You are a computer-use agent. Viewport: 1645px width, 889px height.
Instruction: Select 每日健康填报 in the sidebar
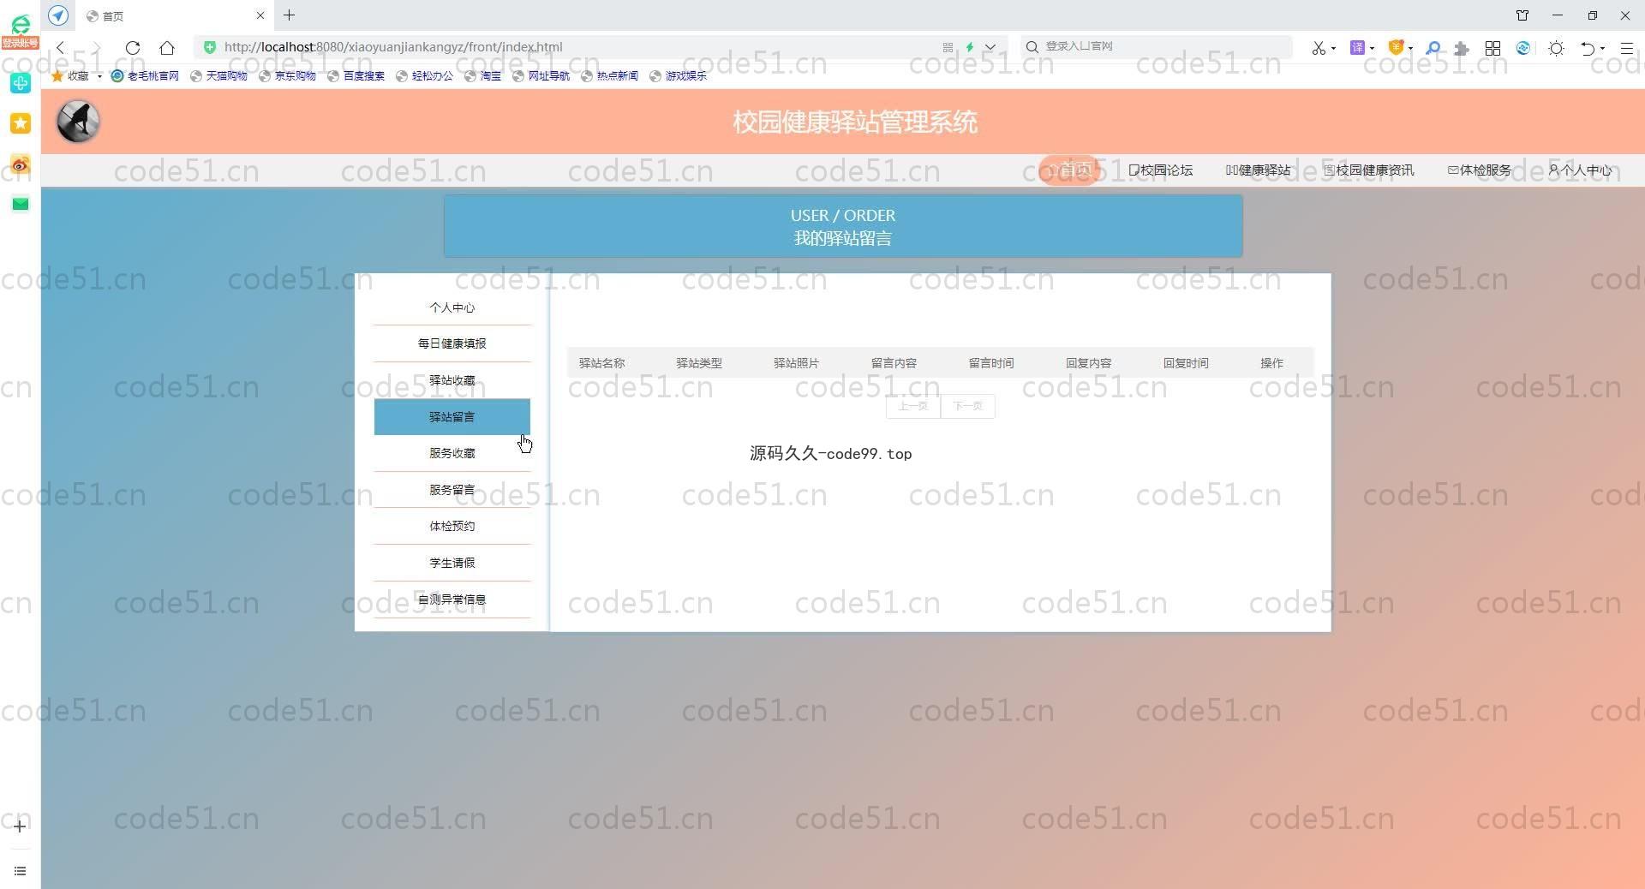(x=452, y=343)
